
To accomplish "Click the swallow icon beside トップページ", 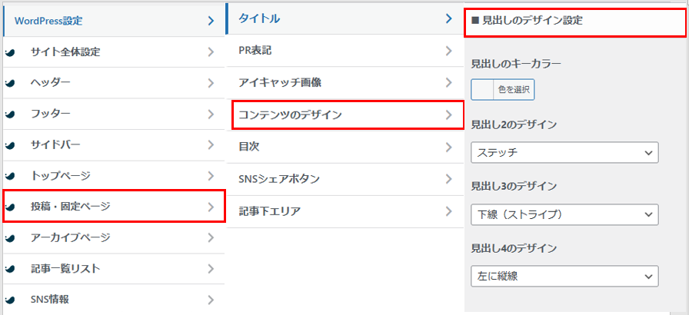I will [x=8, y=176].
